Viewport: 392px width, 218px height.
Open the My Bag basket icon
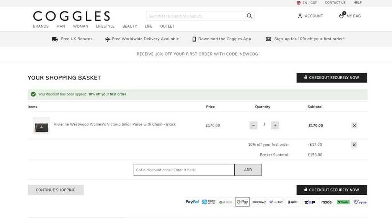pos(342,15)
